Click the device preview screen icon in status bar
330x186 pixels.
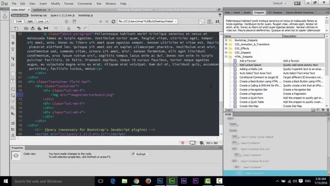(x=192, y=143)
